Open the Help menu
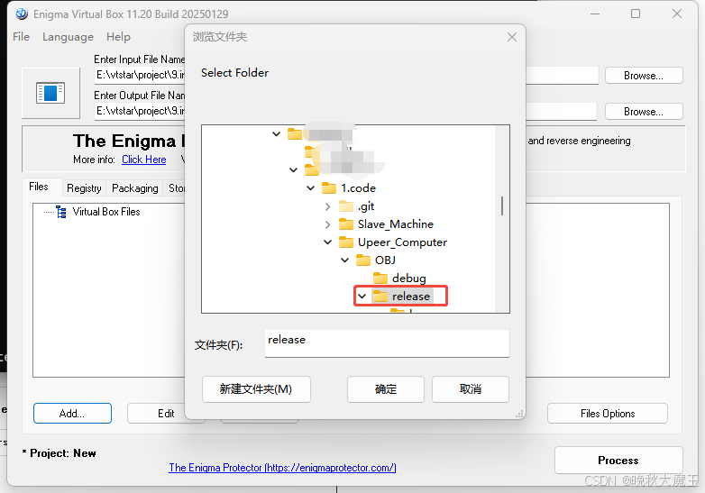The image size is (705, 493). [x=118, y=37]
